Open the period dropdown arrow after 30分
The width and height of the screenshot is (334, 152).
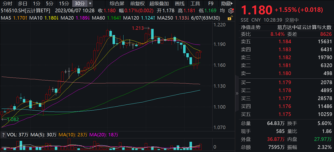90,3
